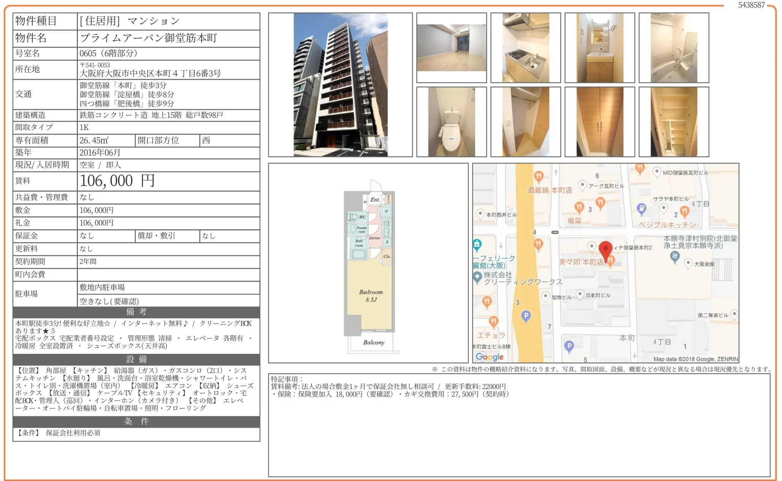The width and height of the screenshot is (782, 481).
Task: Click the MID御堂筋瓦町ビル location marker
Action: (657, 171)
